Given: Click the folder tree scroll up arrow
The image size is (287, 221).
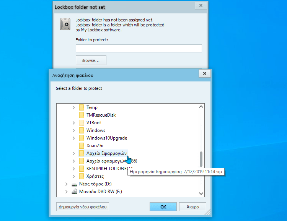Looking at the screenshot, I should click(201, 107).
